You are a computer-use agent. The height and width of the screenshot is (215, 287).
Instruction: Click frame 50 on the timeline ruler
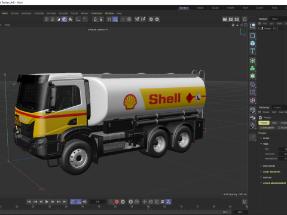tap(115, 207)
